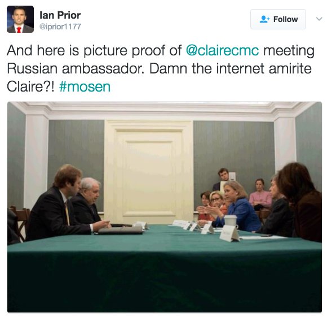
Task: Visit the @iprior1177 handle
Action: pos(60,27)
